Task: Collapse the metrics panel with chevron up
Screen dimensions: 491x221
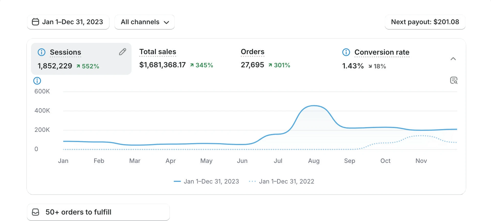Action: 453,59
